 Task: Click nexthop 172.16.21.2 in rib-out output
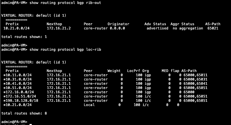[59, 28]
